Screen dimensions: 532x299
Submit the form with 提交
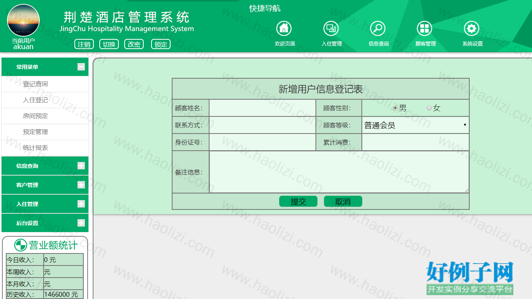point(298,201)
